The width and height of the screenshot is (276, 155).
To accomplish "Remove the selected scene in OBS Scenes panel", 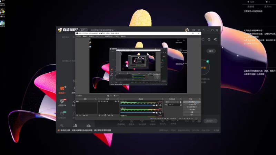I will coord(80,115).
